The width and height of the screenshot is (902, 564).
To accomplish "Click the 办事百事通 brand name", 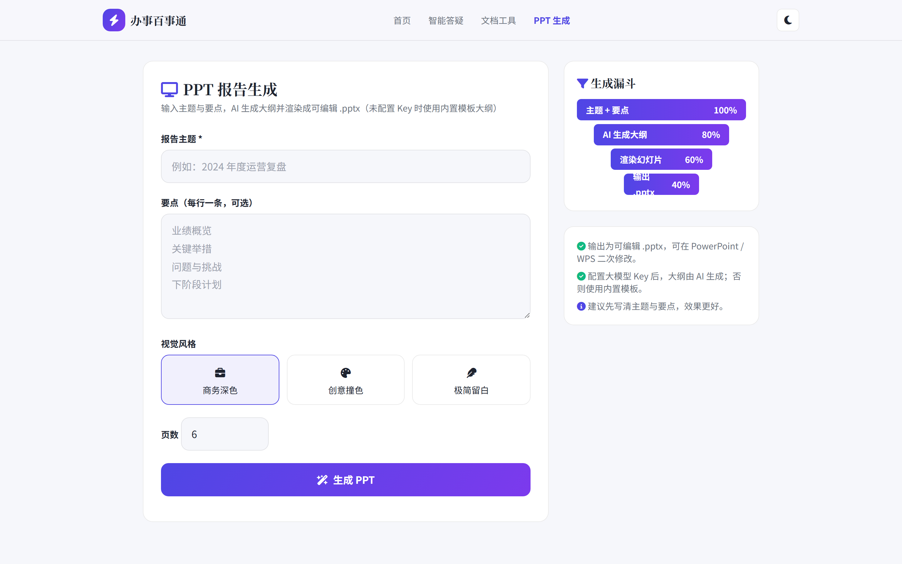I will click(x=158, y=21).
